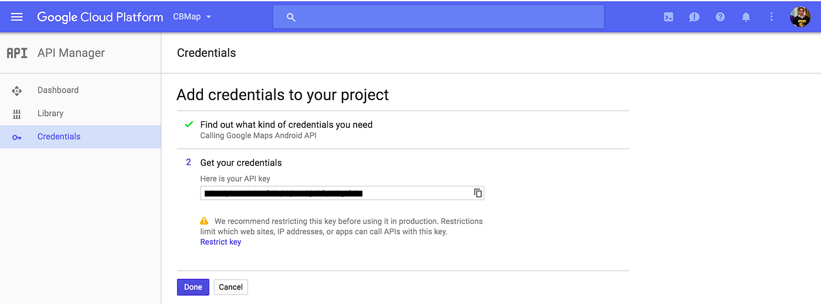Click the Restrict key link

coord(220,242)
